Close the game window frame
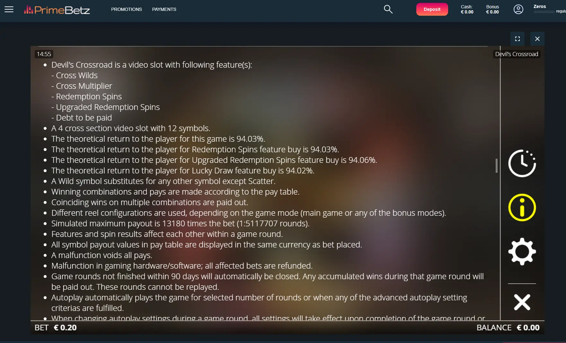 (x=537, y=39)
